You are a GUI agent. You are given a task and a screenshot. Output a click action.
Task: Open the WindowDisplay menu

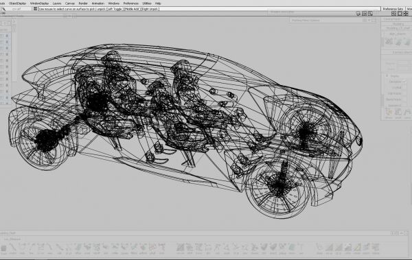point(39,3)
